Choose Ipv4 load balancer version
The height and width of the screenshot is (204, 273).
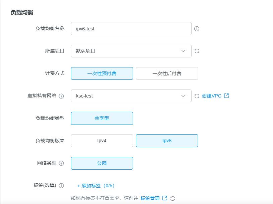tap(102, 141)
